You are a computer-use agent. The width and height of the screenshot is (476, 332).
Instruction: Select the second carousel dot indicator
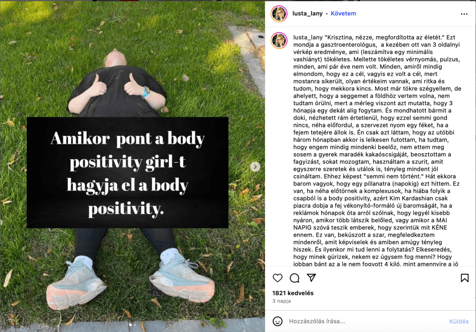tap(135, 325)
